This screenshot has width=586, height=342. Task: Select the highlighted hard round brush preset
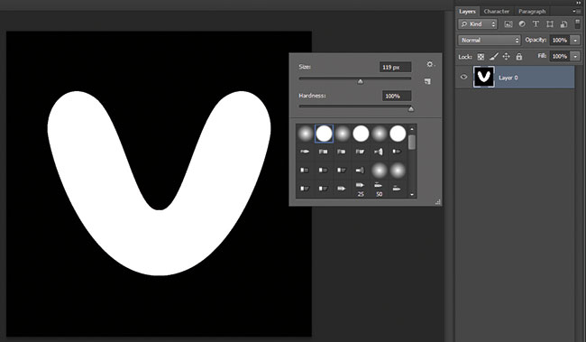point(324,134)
